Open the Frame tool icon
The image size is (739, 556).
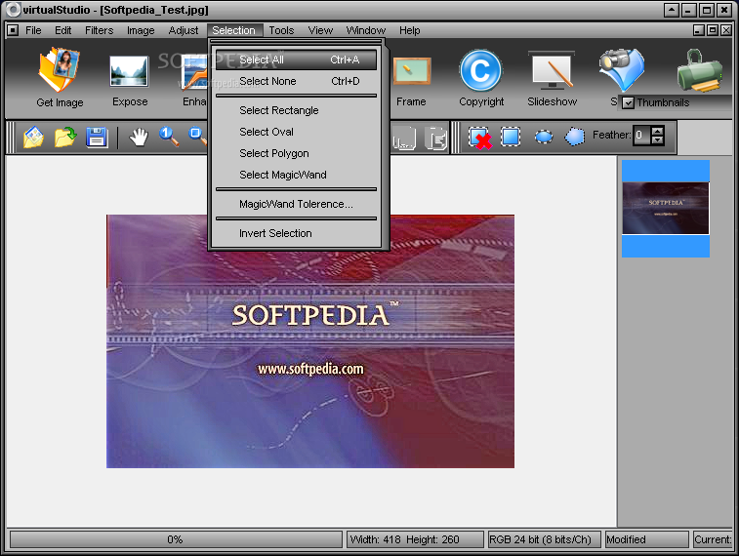[412, 70]
